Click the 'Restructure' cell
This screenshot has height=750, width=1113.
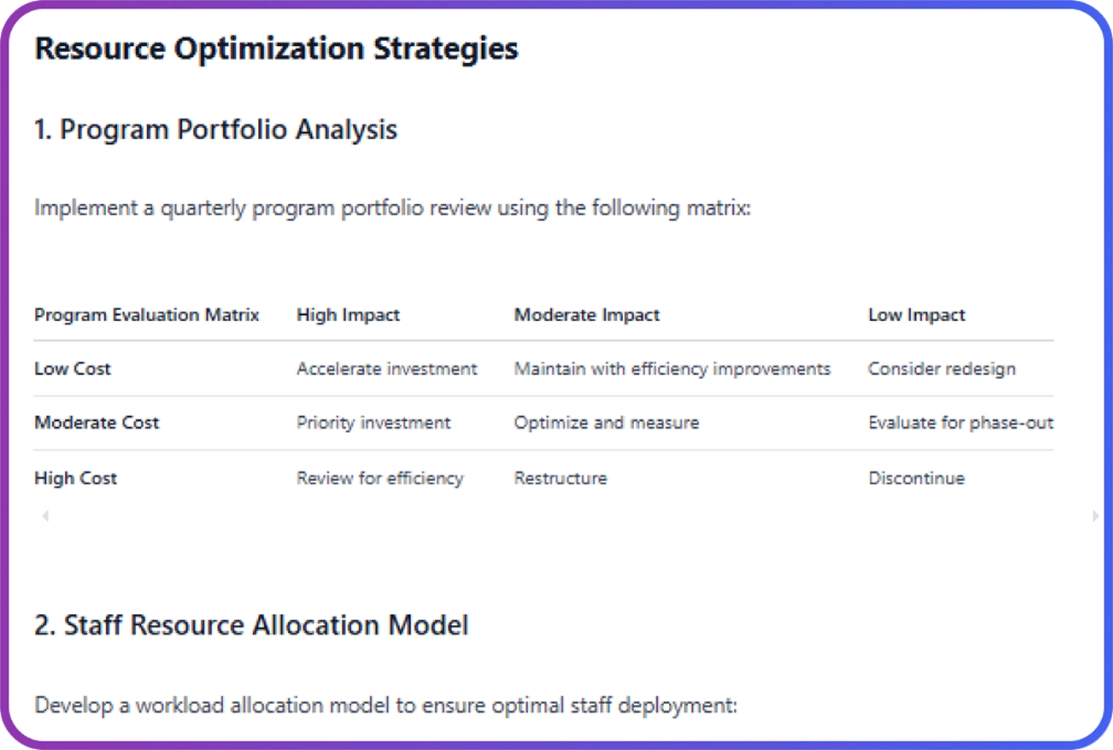pos(560,478)
